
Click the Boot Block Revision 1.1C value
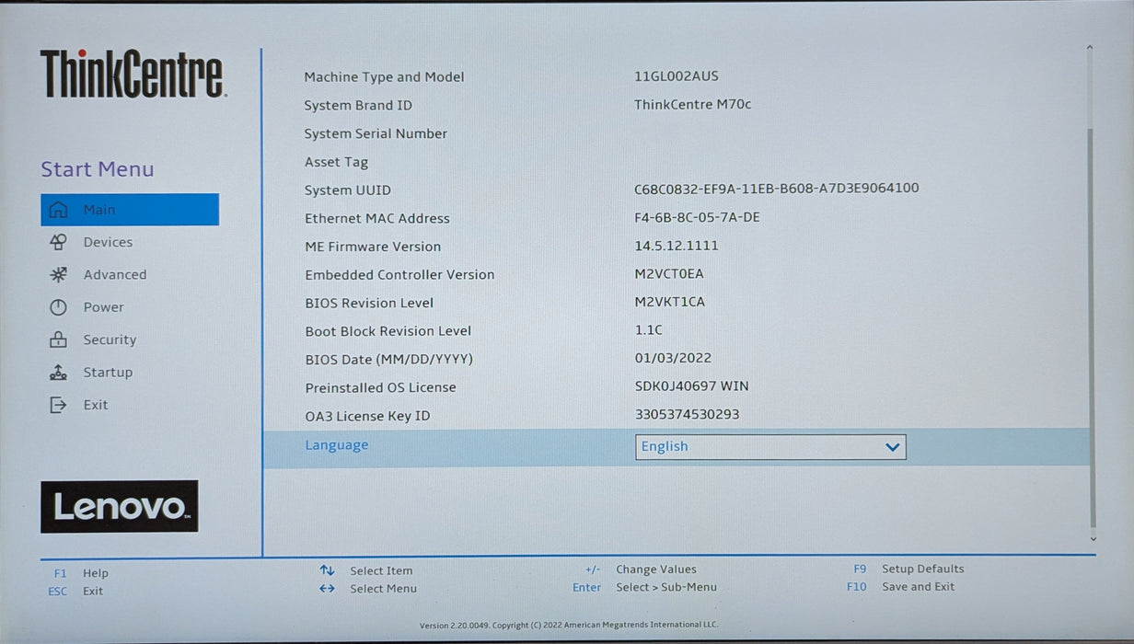[648, 330]
